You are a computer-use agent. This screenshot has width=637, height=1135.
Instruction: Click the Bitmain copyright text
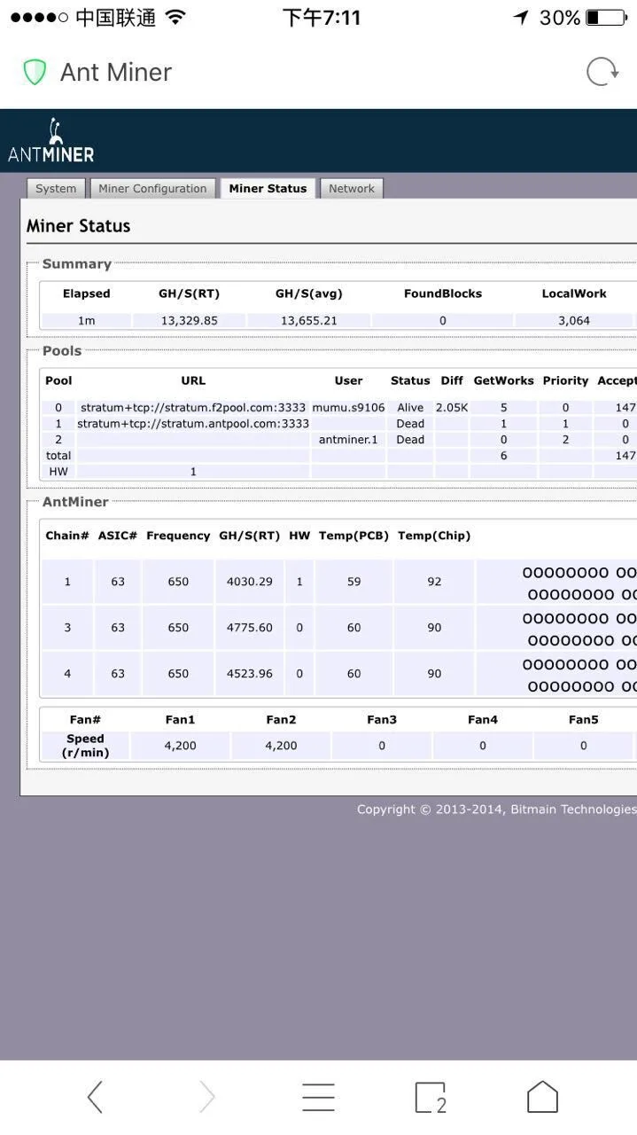496,810
